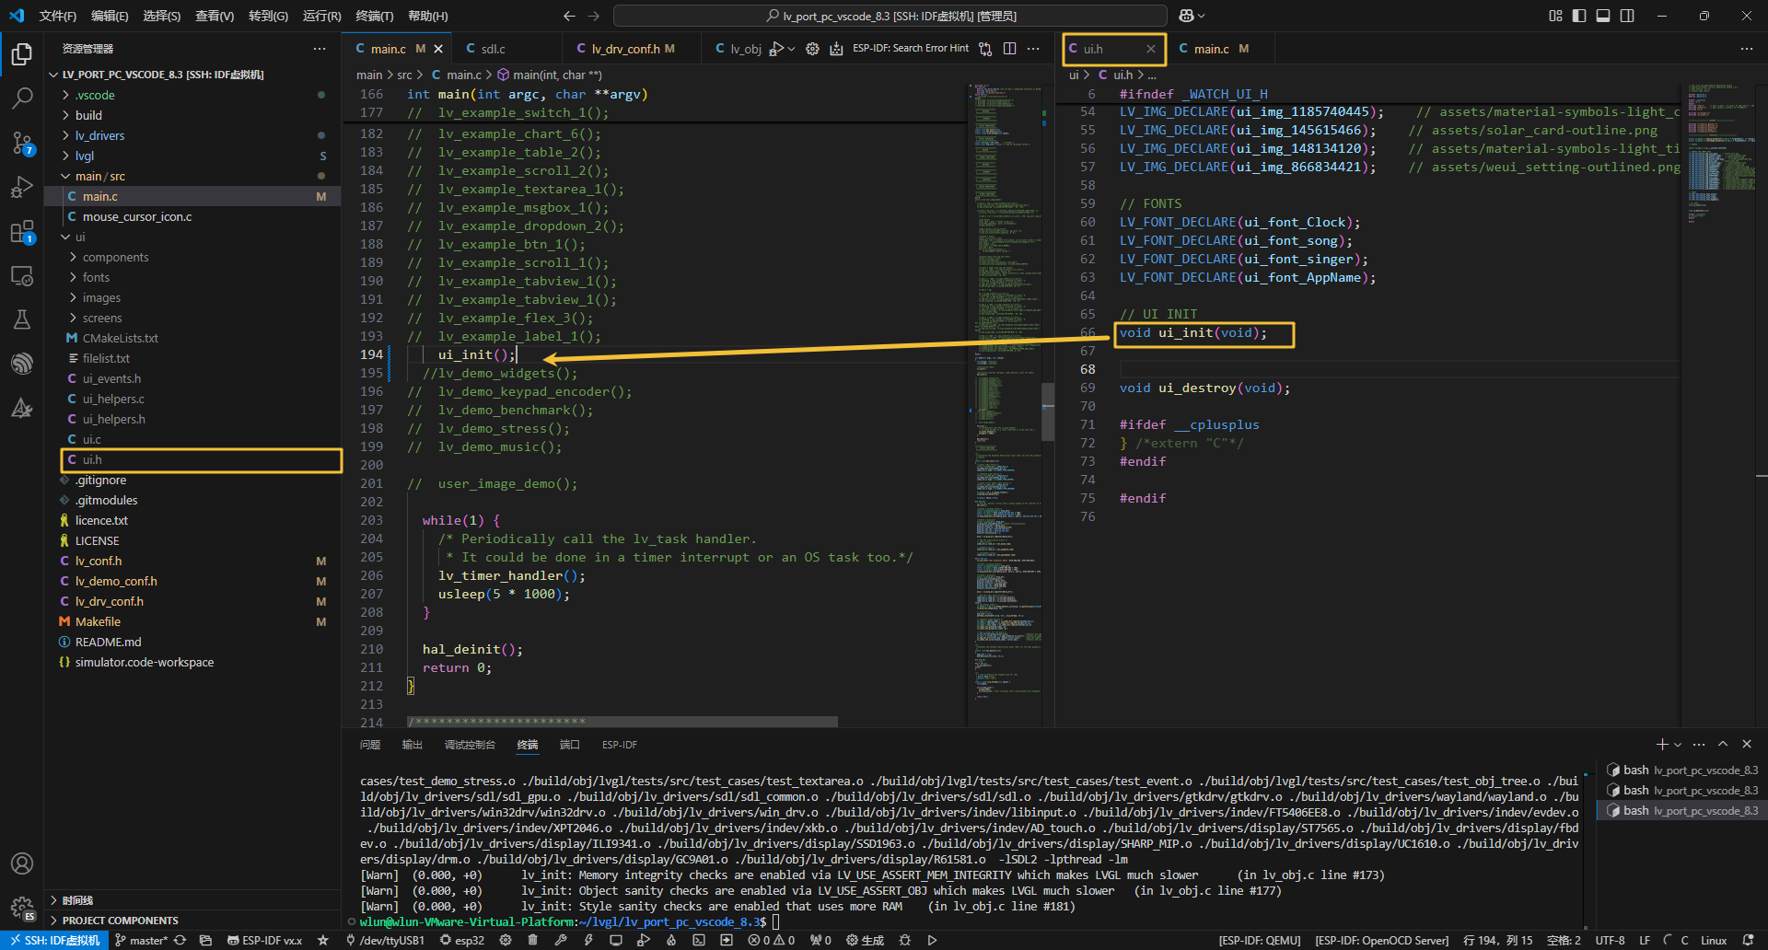Click the ESP-IDF monitor device icon
1768x950 pixels.
click(x=615, y=940)
